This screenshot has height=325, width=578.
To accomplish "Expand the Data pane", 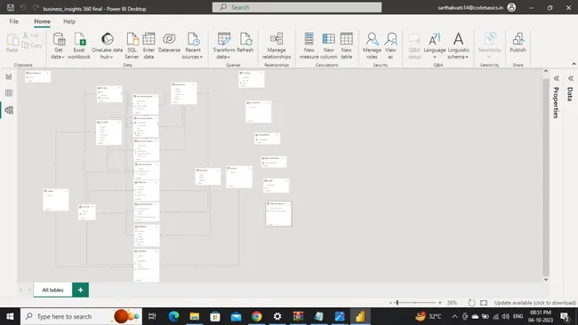I will (x=571, y=78).
